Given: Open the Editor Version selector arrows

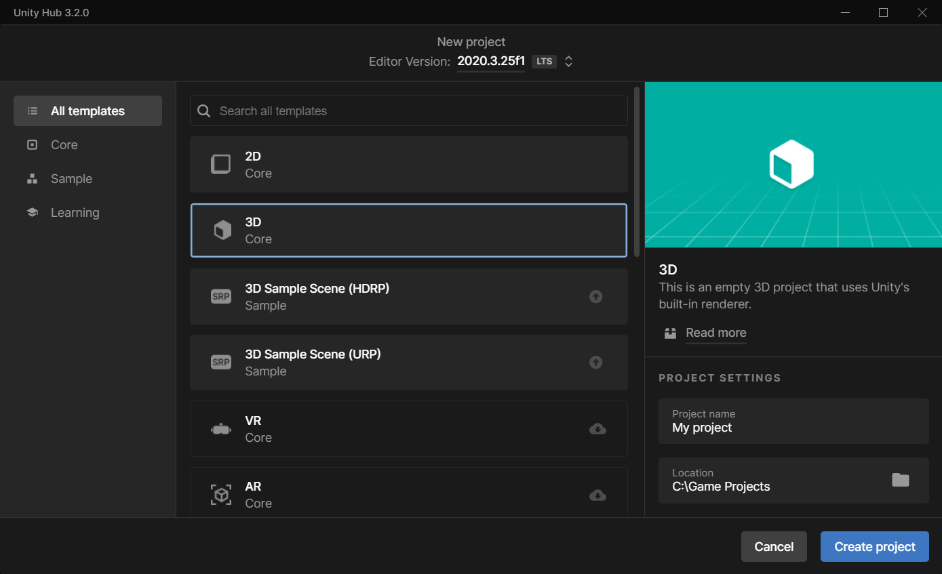Looking at the screenshot, I should pyautogui.click(x=569, y=62).
